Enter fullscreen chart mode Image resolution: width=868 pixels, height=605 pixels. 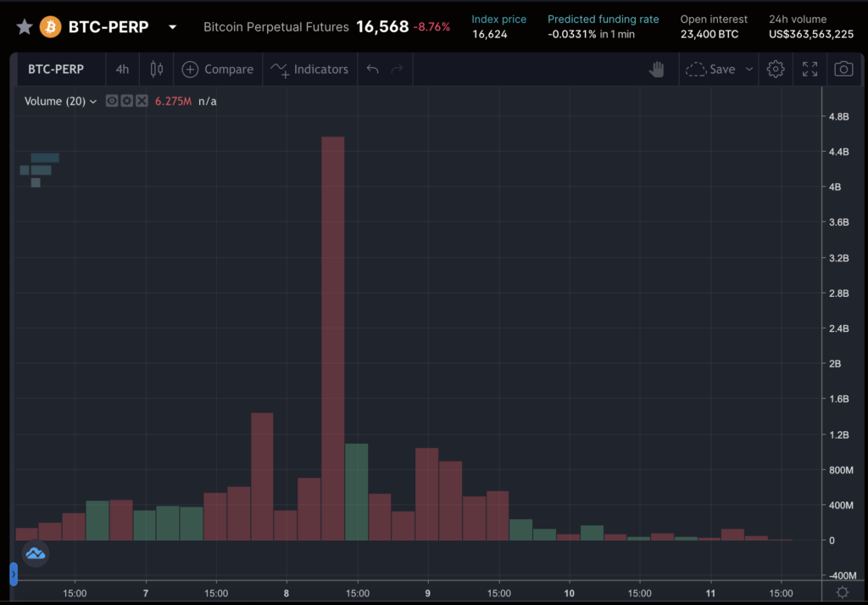pyautogui.click(x=810, y=70)
